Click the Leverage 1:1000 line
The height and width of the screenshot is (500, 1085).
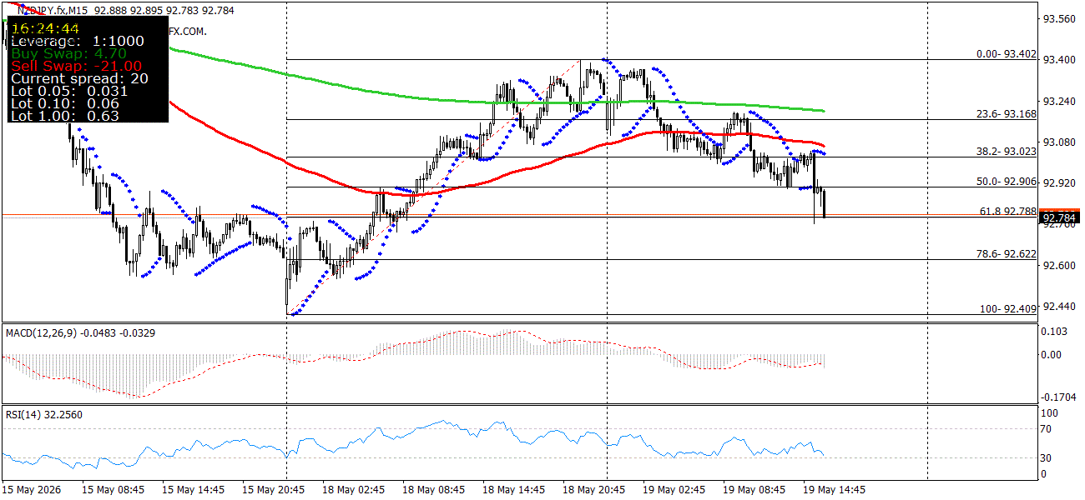point(78,41)
